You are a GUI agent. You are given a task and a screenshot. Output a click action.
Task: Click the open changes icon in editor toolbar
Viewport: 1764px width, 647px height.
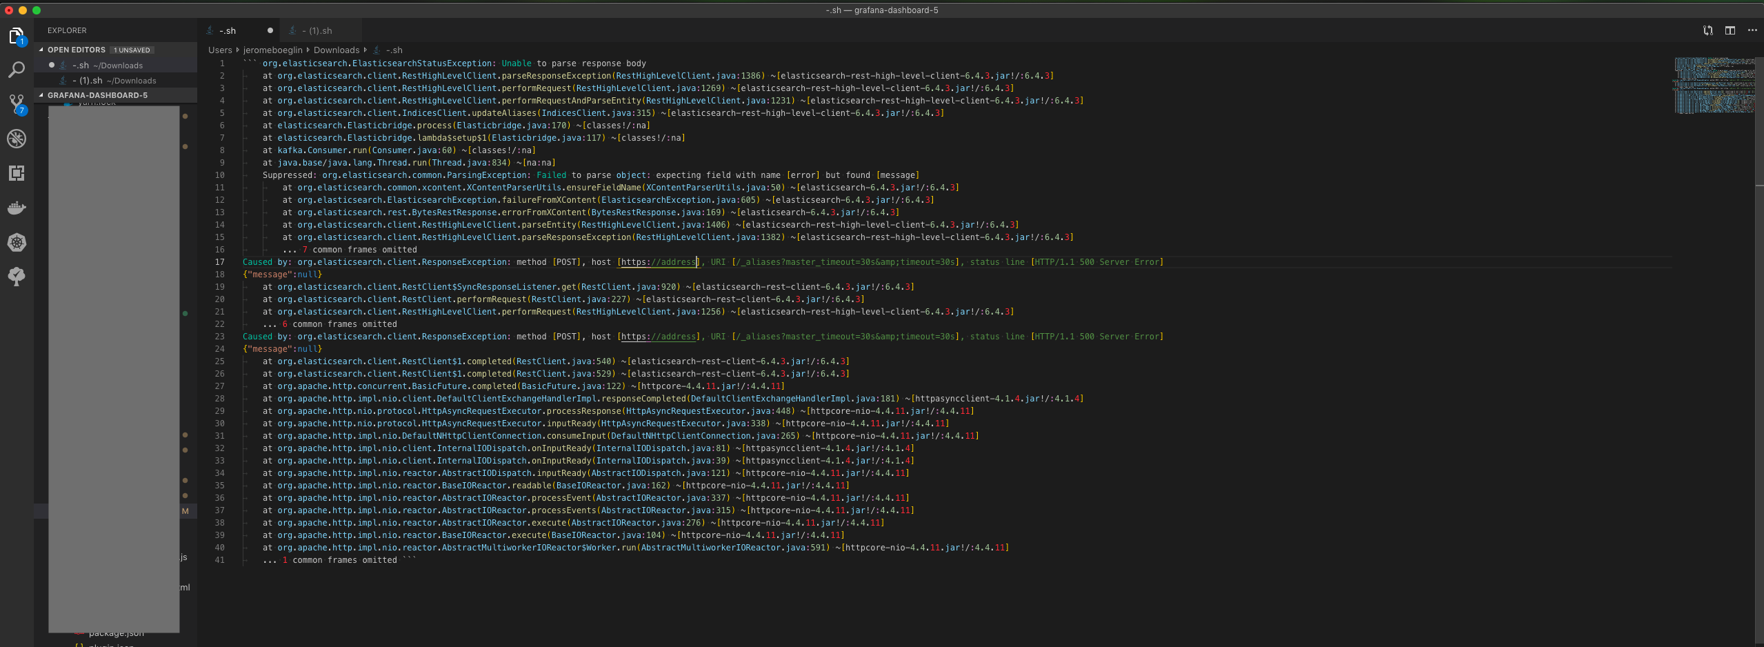[1707, 30]
